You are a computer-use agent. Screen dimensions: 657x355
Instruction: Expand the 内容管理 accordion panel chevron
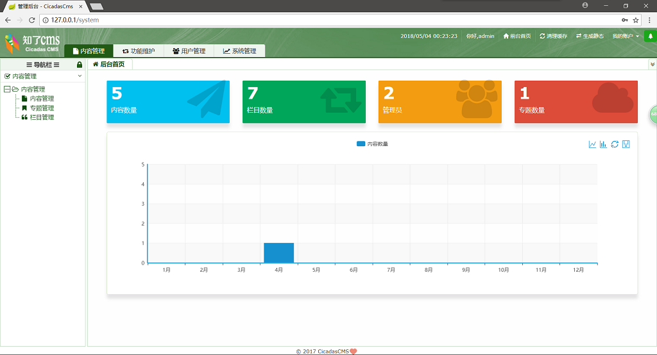[x=80, y=76]
